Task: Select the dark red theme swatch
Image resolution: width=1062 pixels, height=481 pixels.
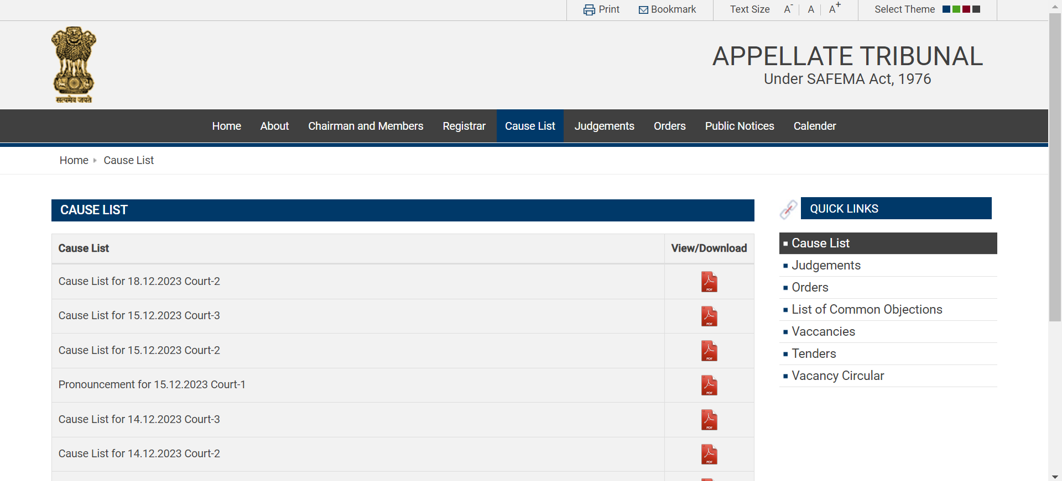Action: (x=966, y=9)
